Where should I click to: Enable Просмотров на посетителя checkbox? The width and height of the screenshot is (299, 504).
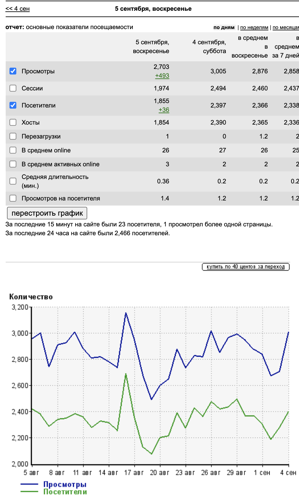coord(13,198)
